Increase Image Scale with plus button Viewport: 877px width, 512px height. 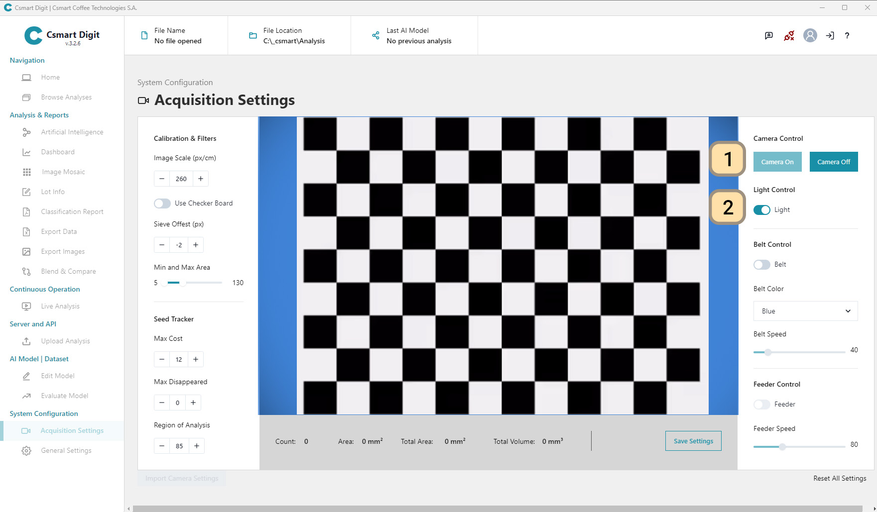pyautogui.click(x=201, y=179)
